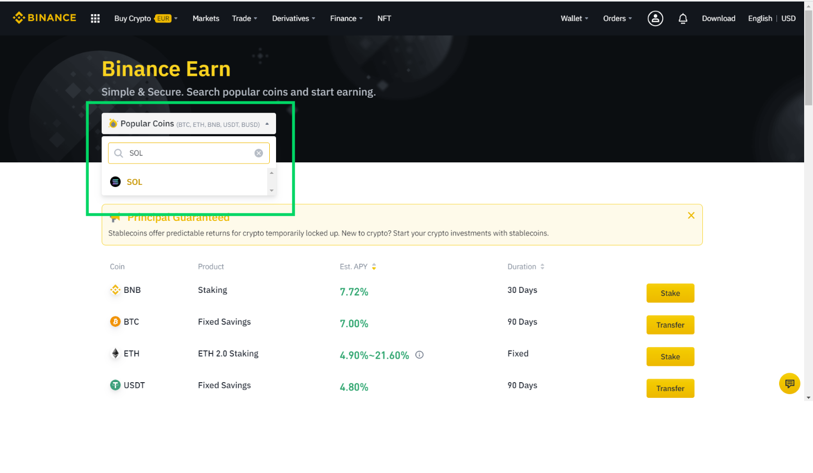Screen dimensions: 813x473
Task: Collapse the Popular Coins dropdown
Action: (x=189, y=124)
